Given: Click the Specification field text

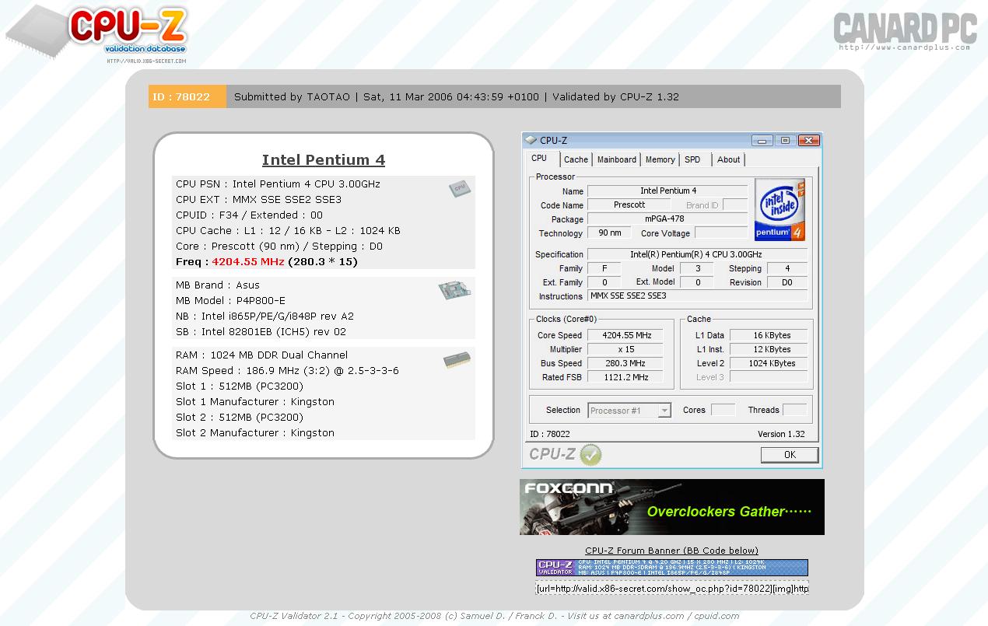Looking at the screenshot, I should click(697, 254).
